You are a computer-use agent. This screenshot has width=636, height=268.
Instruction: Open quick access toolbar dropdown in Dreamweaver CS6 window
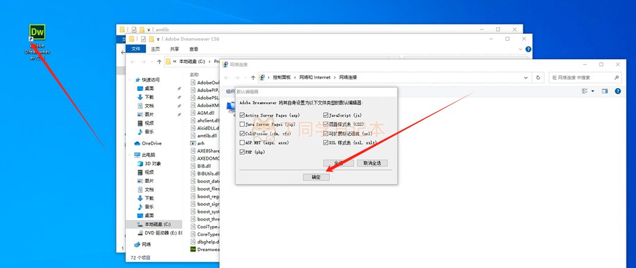pos(158,39)
